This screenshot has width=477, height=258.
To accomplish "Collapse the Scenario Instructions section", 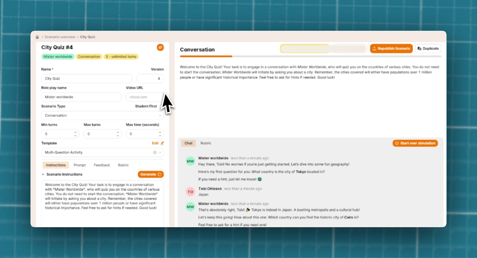I will 43,174.
